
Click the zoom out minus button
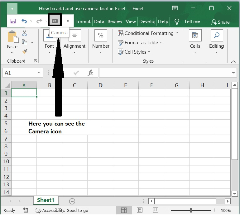point(167,210)
